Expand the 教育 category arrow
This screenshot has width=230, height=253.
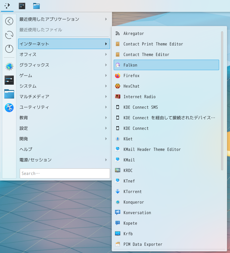[x=106, y=118]
